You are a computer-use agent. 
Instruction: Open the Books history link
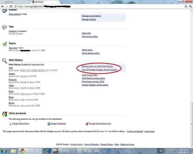tap(12, 103)
